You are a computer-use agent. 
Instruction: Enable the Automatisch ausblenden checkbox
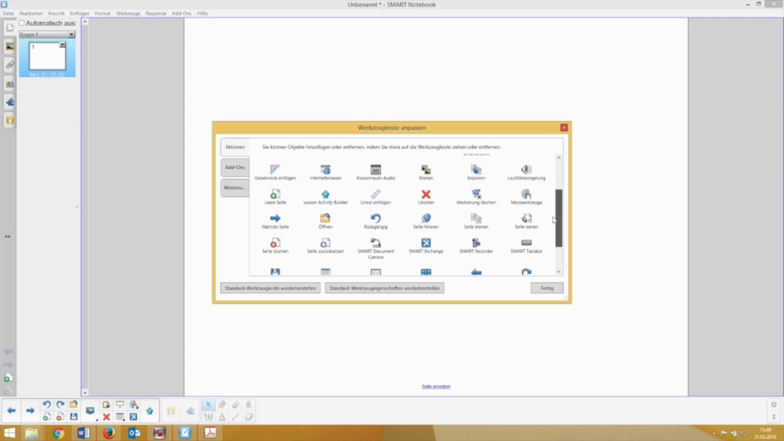(x=22, y=23)
